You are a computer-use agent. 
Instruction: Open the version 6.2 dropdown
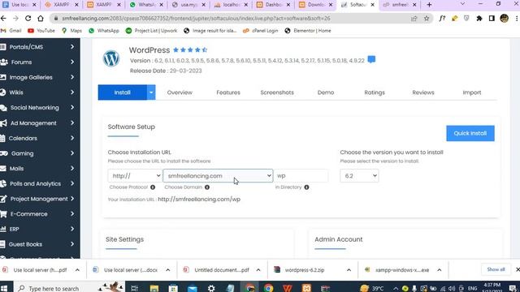[x=359, y=176]
